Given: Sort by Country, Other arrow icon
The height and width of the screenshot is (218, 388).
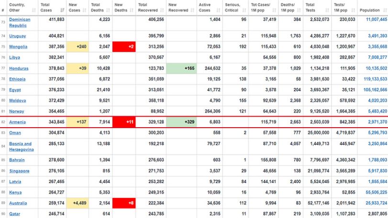Looking at the screenshot, I should 33,10.
